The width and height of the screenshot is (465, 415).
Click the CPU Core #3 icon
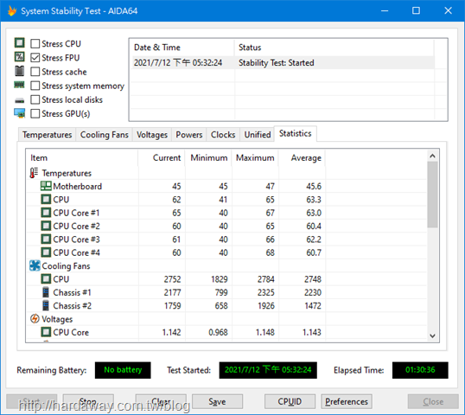[x=46, y=239]
